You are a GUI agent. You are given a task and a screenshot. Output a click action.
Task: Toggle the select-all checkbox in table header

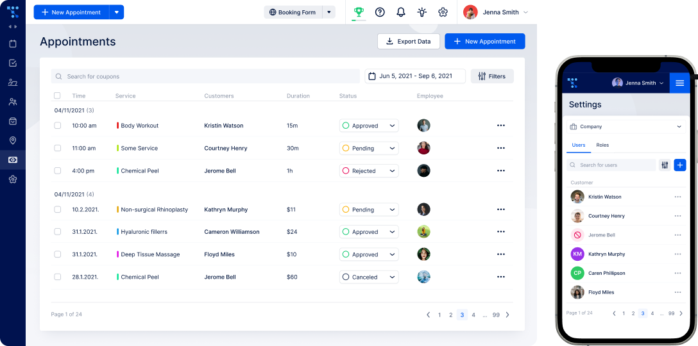(57, 95)
